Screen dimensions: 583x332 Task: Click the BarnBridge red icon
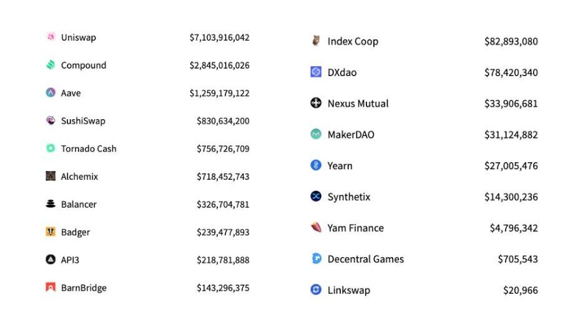coord(51,288)
